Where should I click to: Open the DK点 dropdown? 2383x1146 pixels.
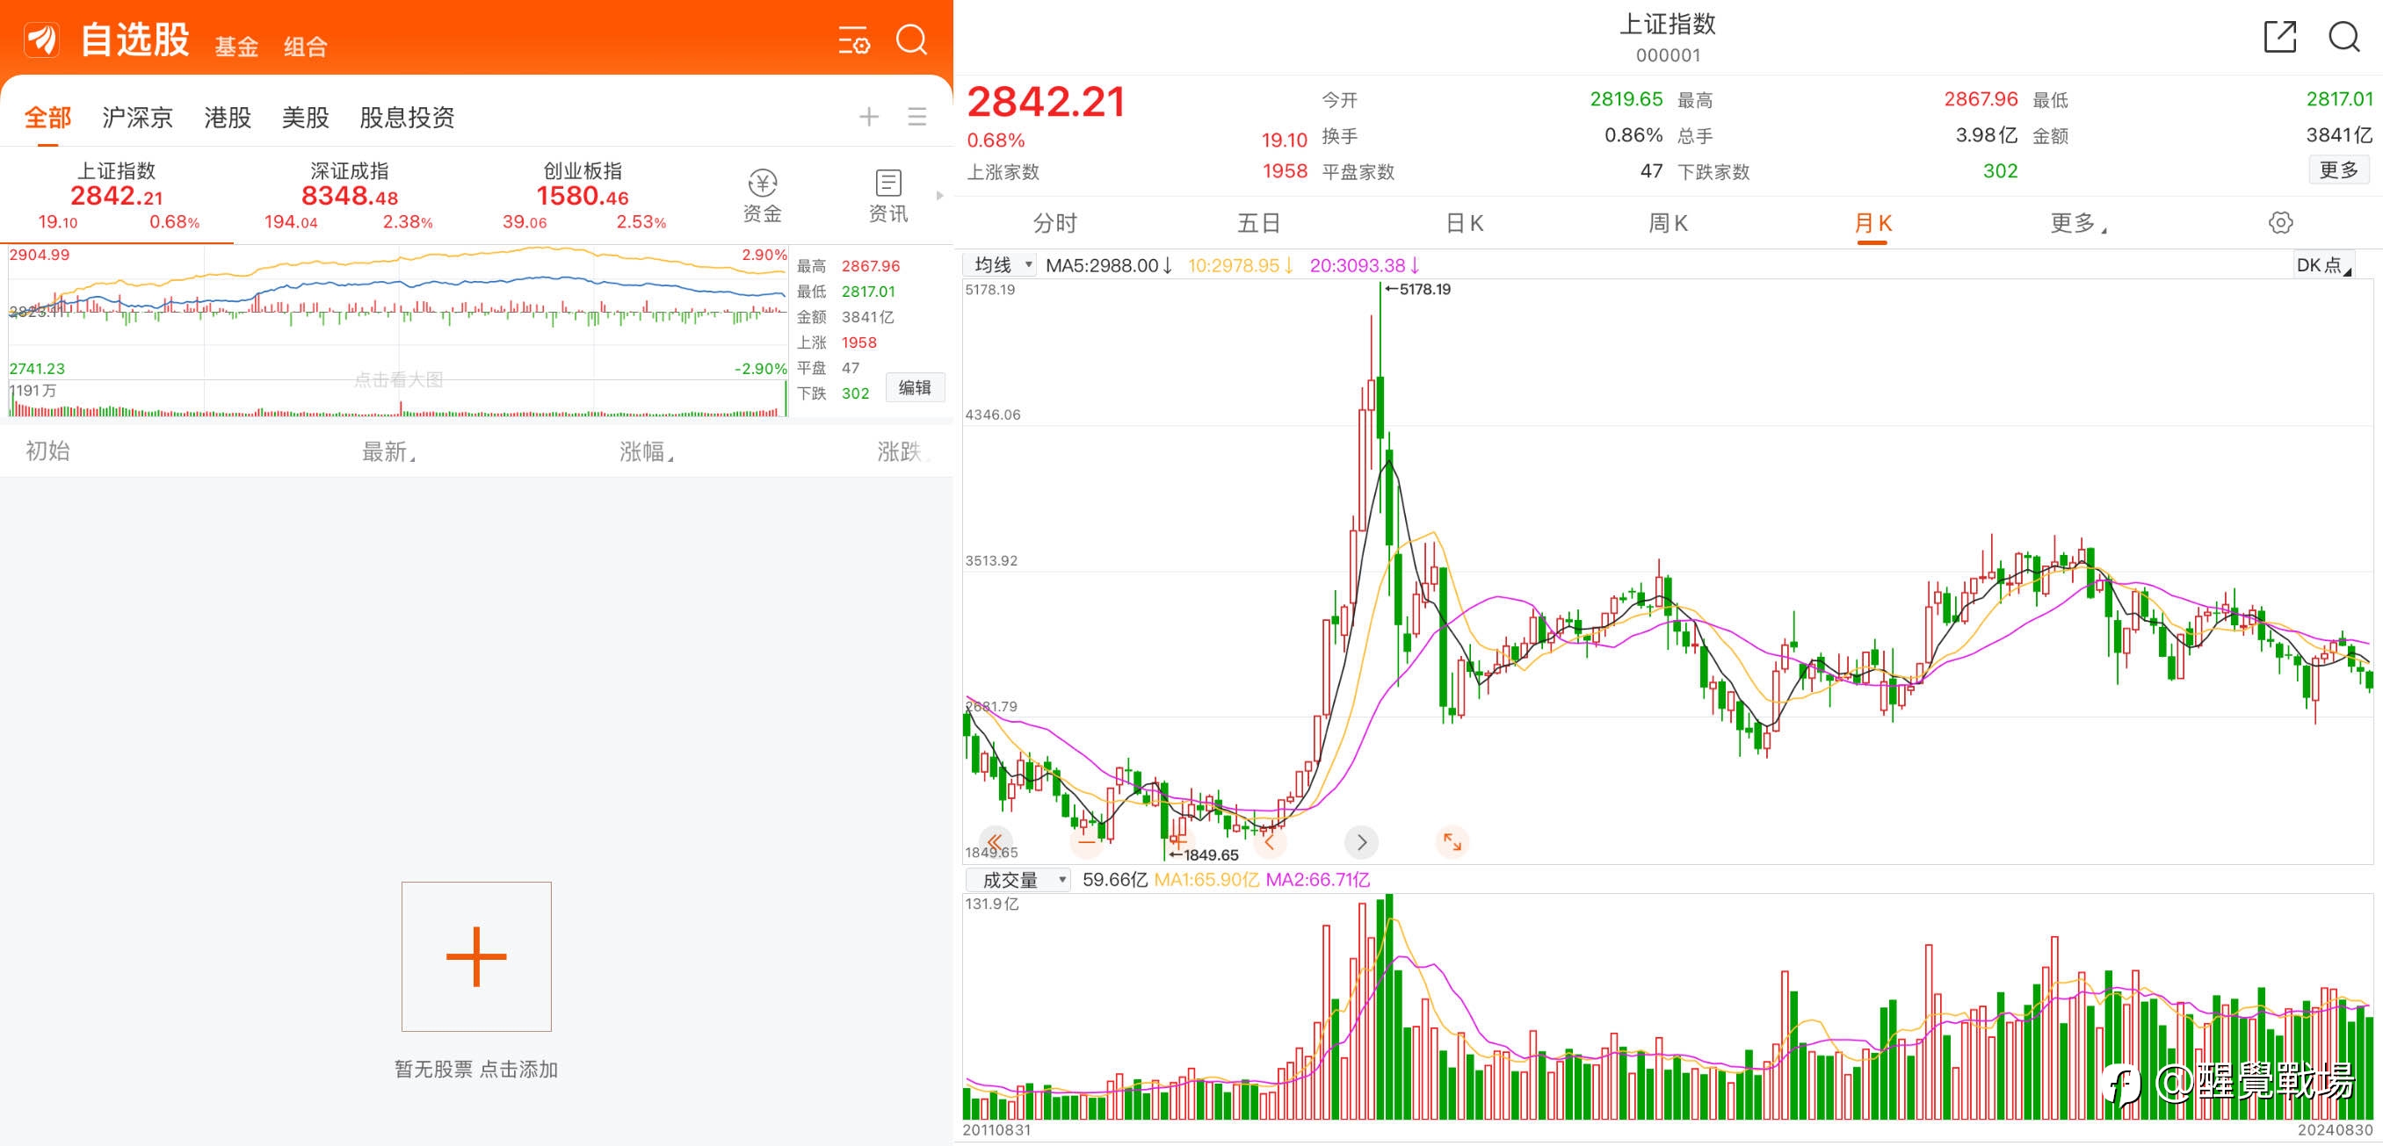pos(2323,265)
